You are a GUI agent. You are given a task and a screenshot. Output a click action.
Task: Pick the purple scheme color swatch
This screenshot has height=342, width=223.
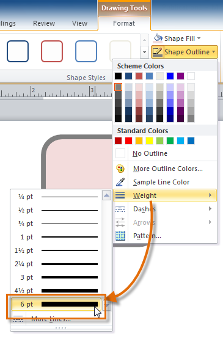[x=180, y=76]
